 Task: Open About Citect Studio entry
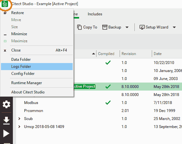coord(37,92)
